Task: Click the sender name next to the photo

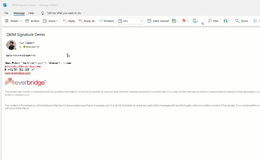Action: [x=26, y=43]
